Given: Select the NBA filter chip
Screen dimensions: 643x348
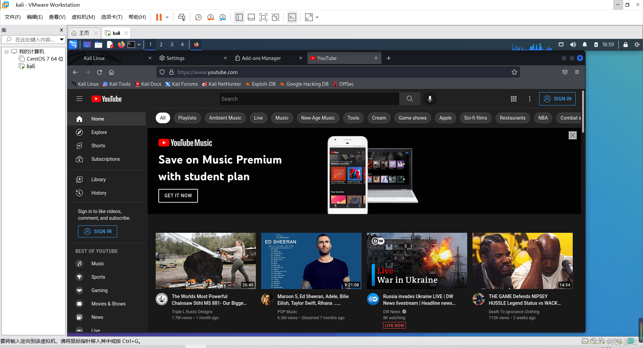Looking at the screenshot, I should coord(543,118).
